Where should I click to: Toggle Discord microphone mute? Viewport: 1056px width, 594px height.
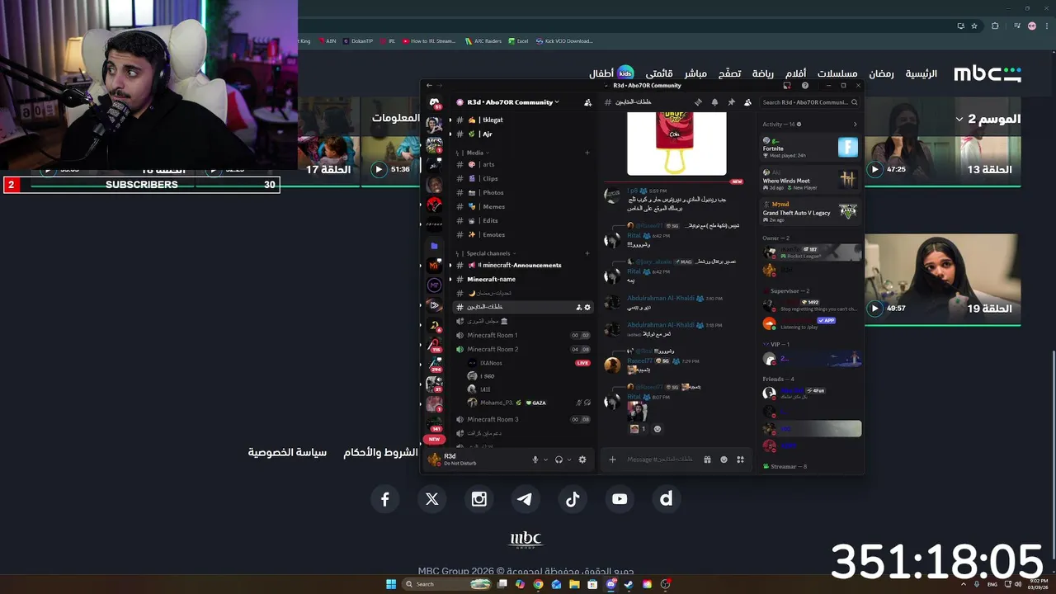pos(535,460)
